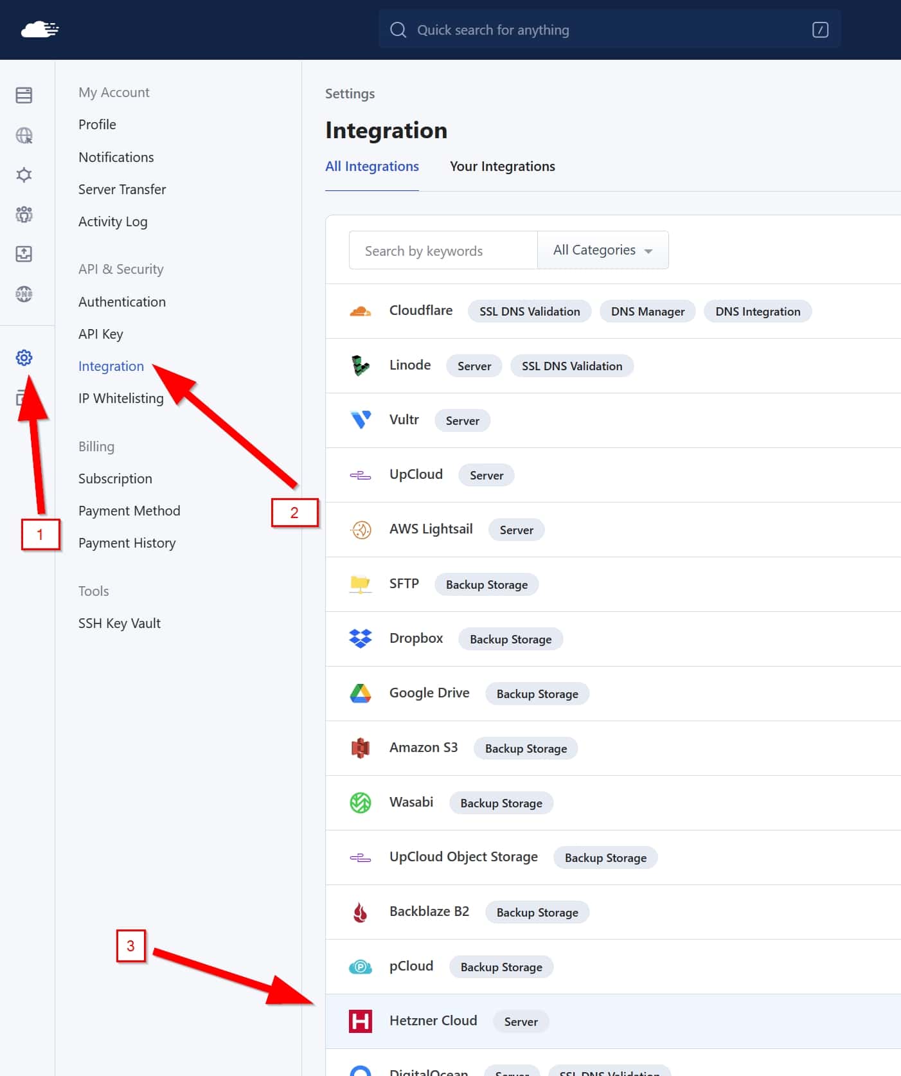The width and height of the screenshot is (901, 1076).
Task: Expand the All Categories dropdown
Action: (602, 250)
